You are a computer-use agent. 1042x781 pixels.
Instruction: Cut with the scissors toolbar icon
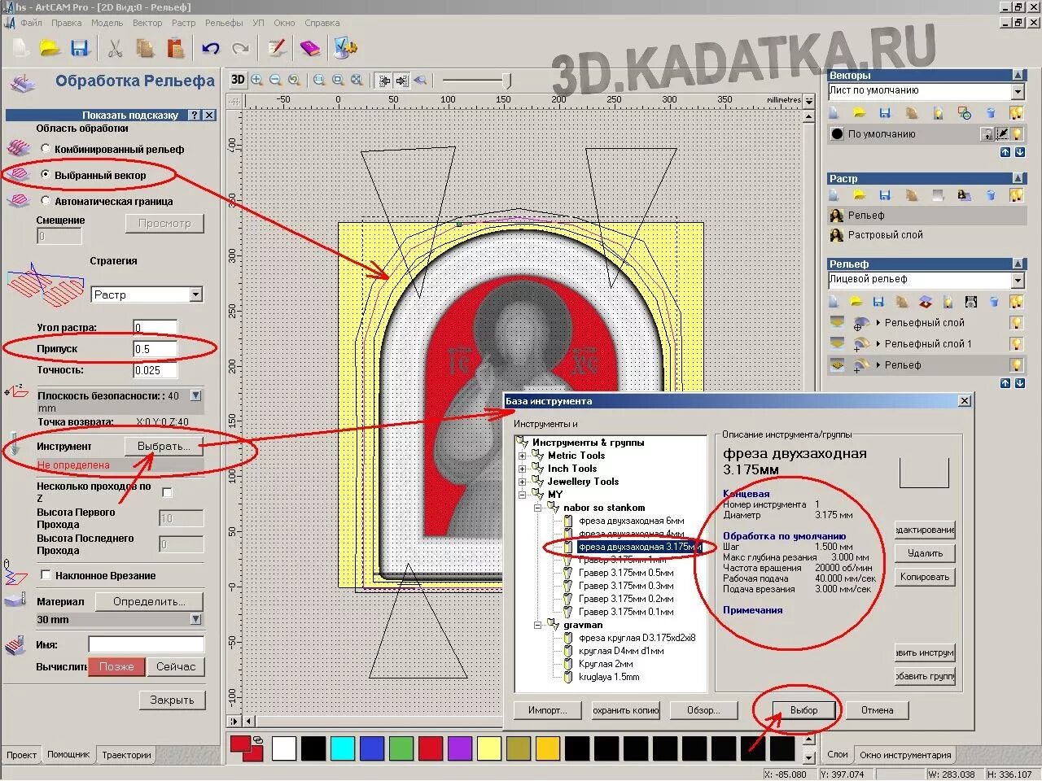click(115, 48)
